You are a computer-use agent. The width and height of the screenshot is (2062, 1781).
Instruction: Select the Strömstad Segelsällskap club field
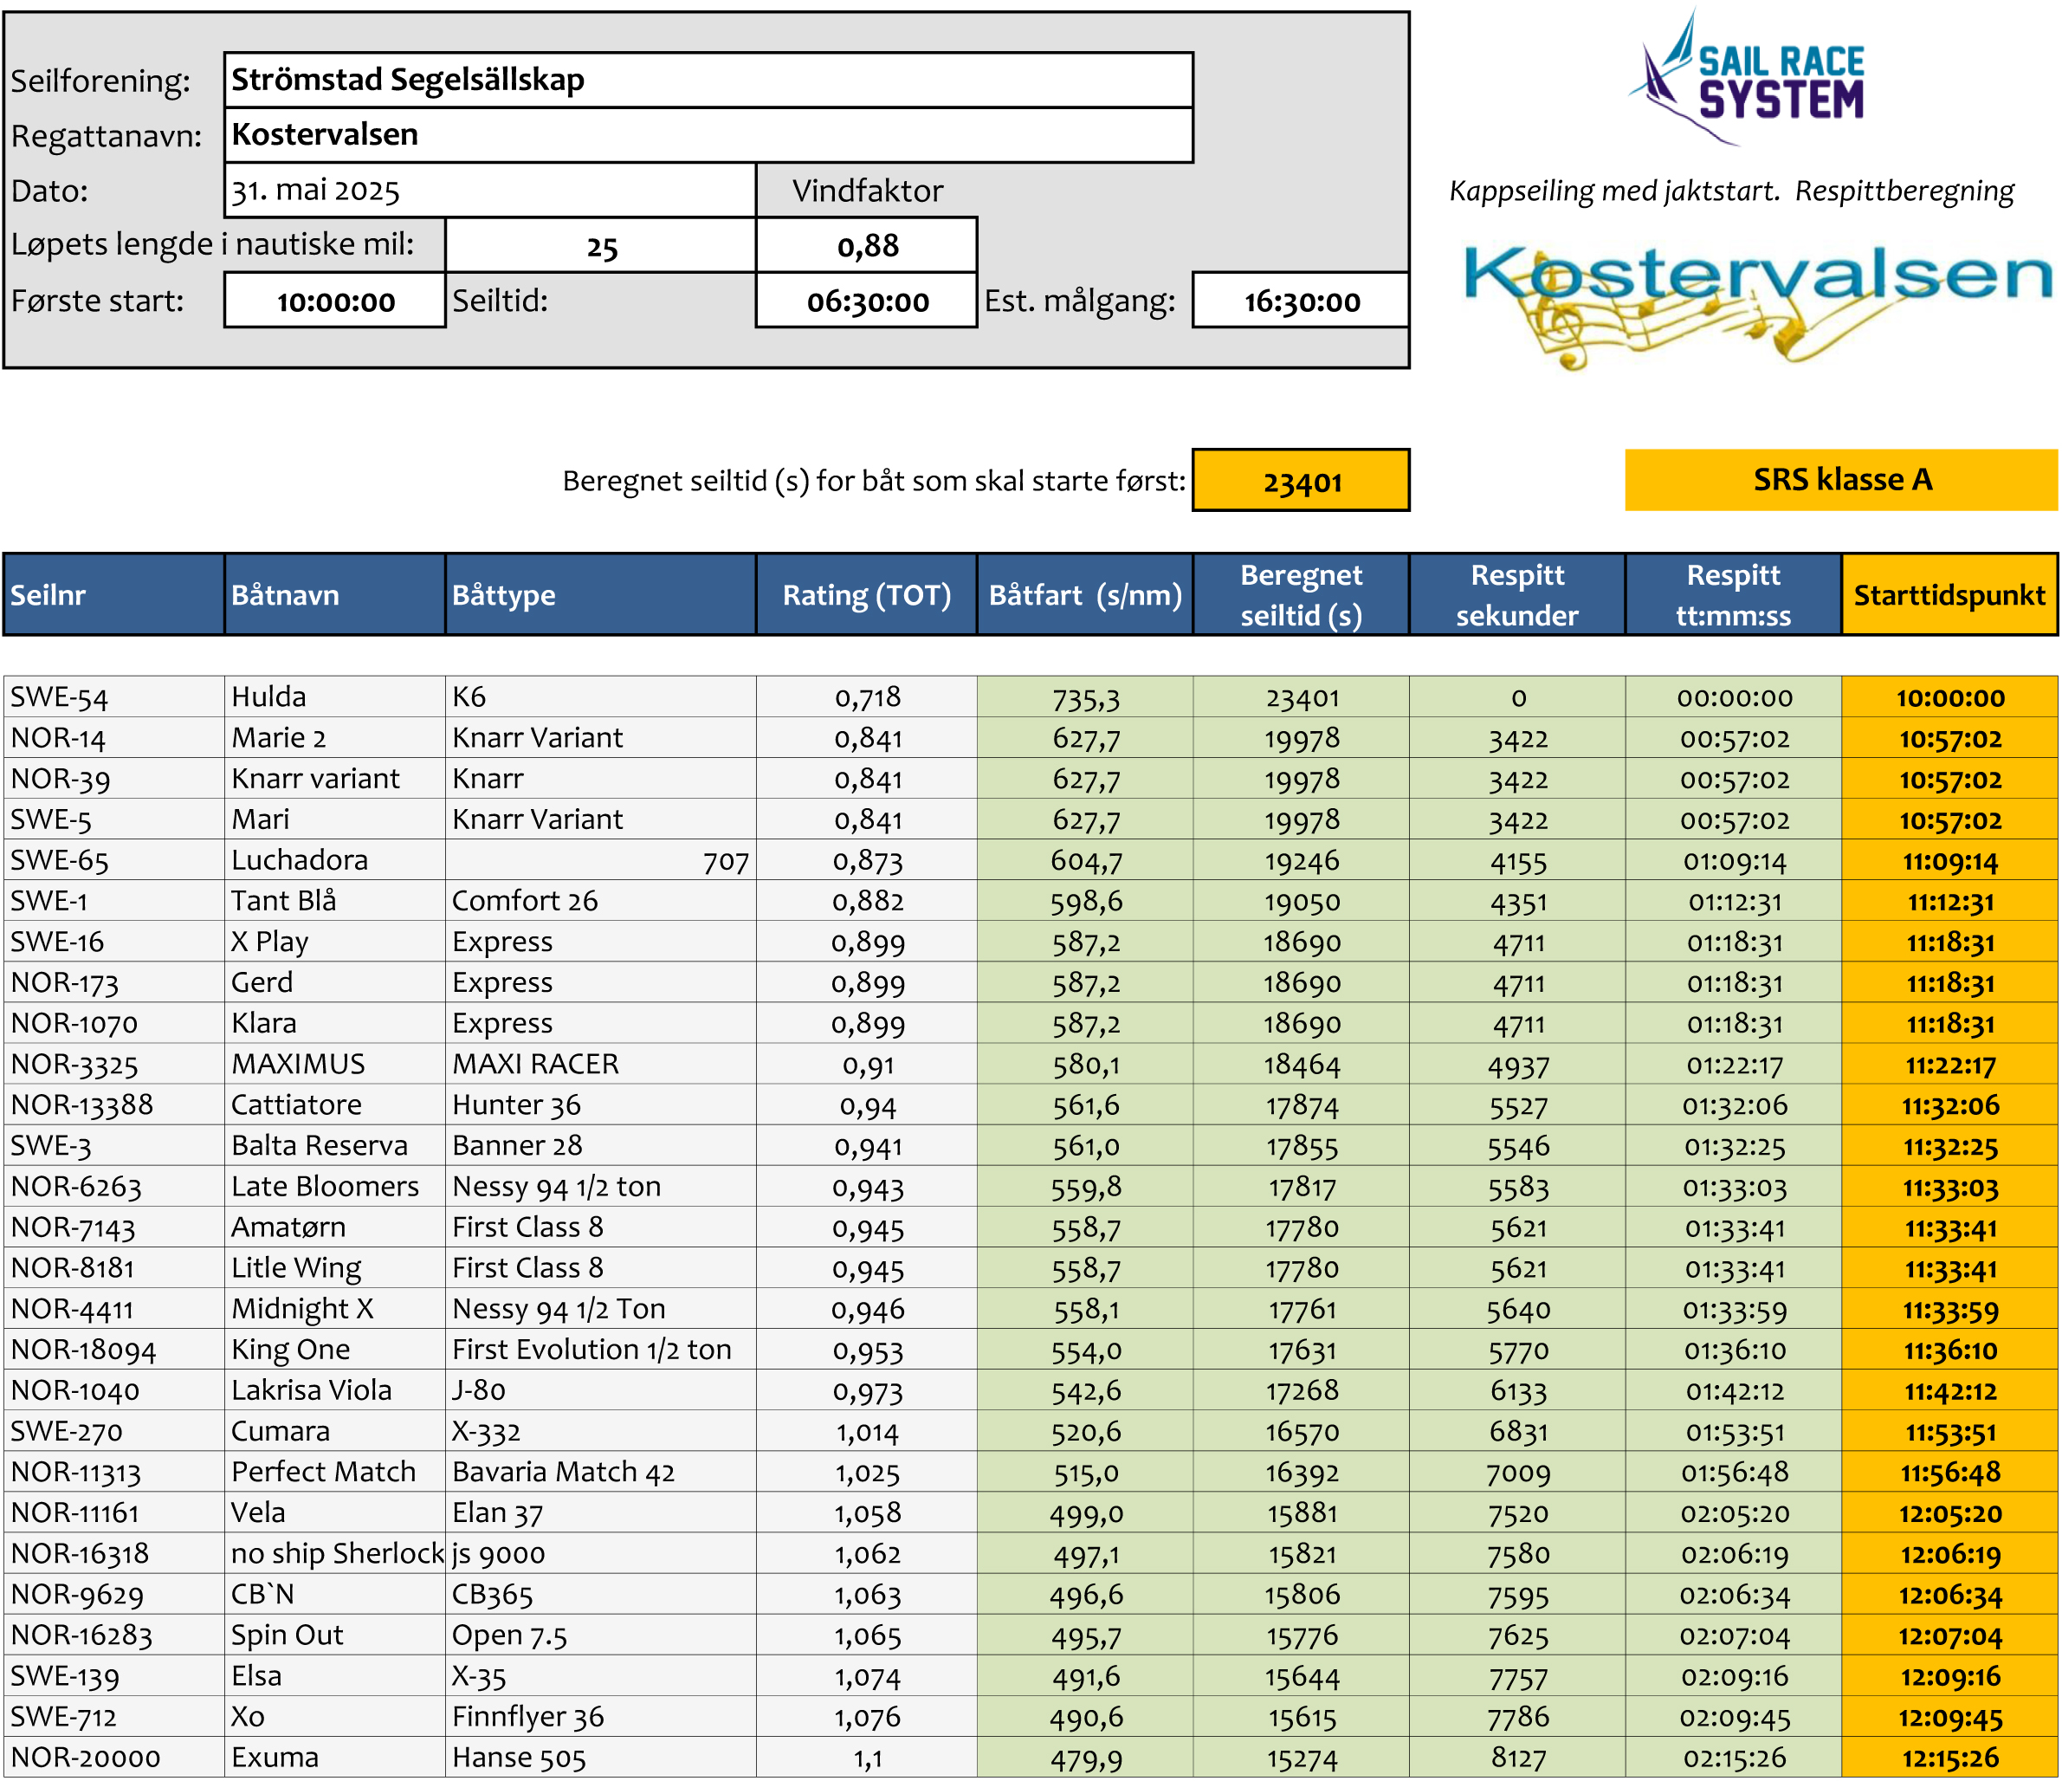pos(708,80)
